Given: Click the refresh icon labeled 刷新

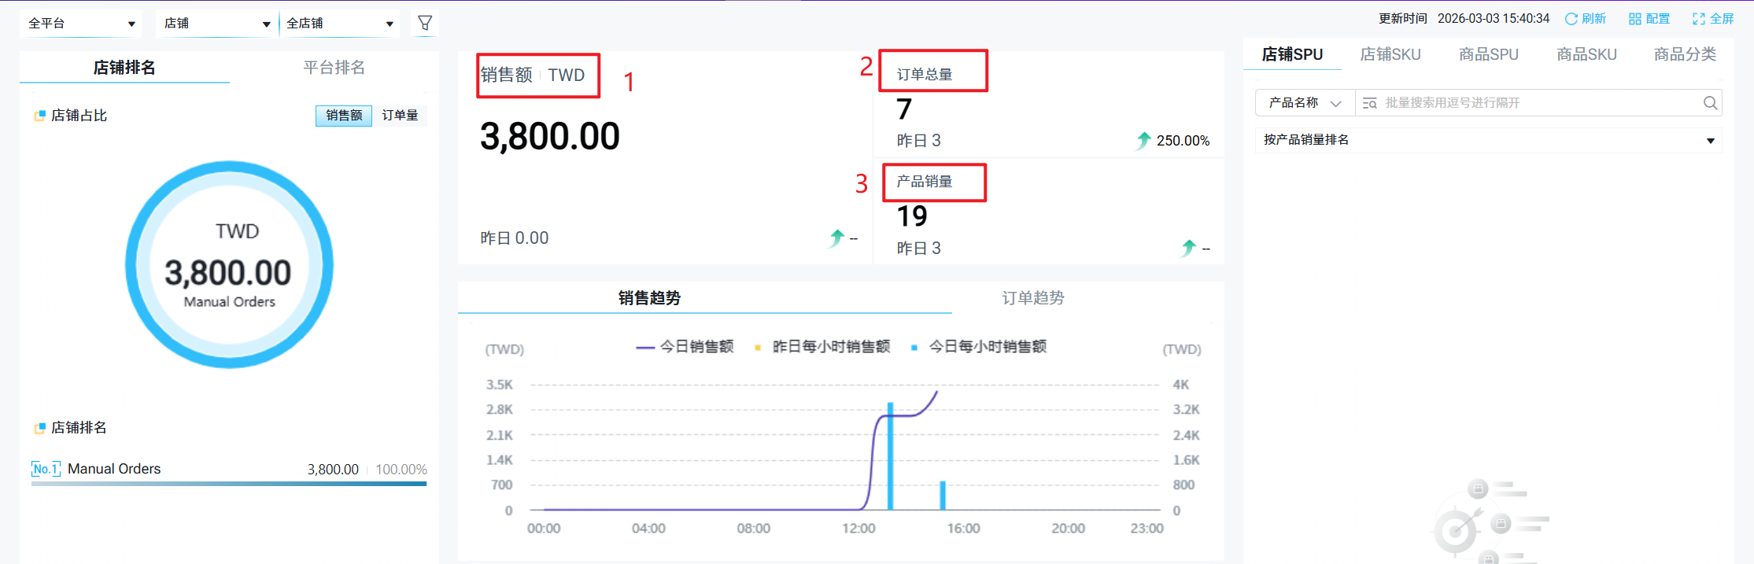Looking at the screenshot, I should pos(1571,19).
